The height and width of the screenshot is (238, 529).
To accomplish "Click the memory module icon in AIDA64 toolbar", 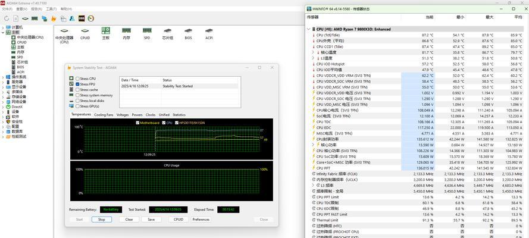I will 35,18.
